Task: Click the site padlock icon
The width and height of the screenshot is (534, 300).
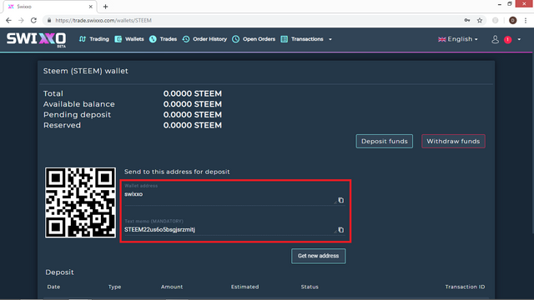Action: 49,20
